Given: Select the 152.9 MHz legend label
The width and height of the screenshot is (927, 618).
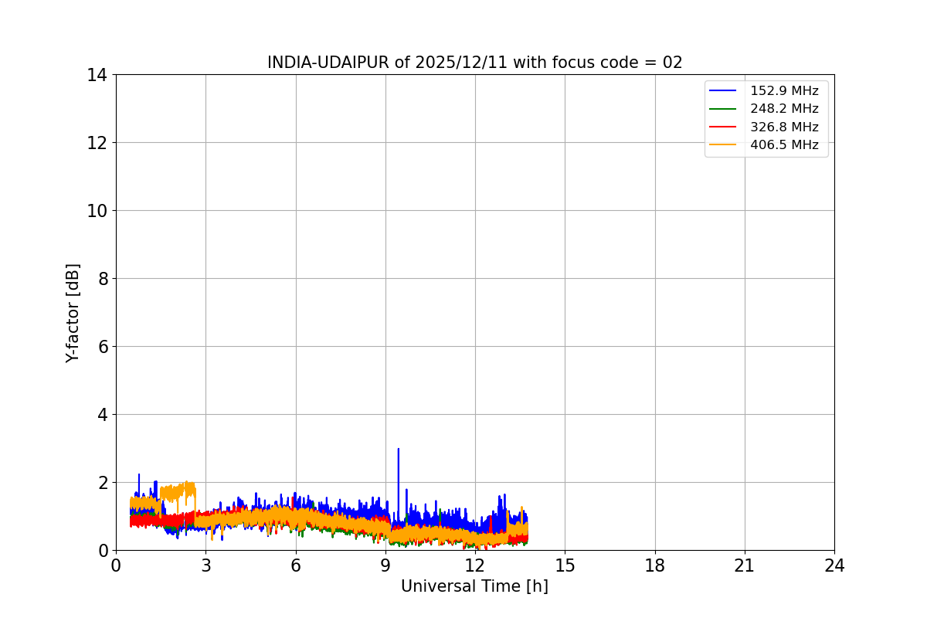Looking at the screenshot, I should tap(784, 91).
